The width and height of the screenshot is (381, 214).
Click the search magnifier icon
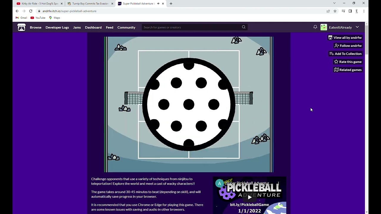[243, 27]
